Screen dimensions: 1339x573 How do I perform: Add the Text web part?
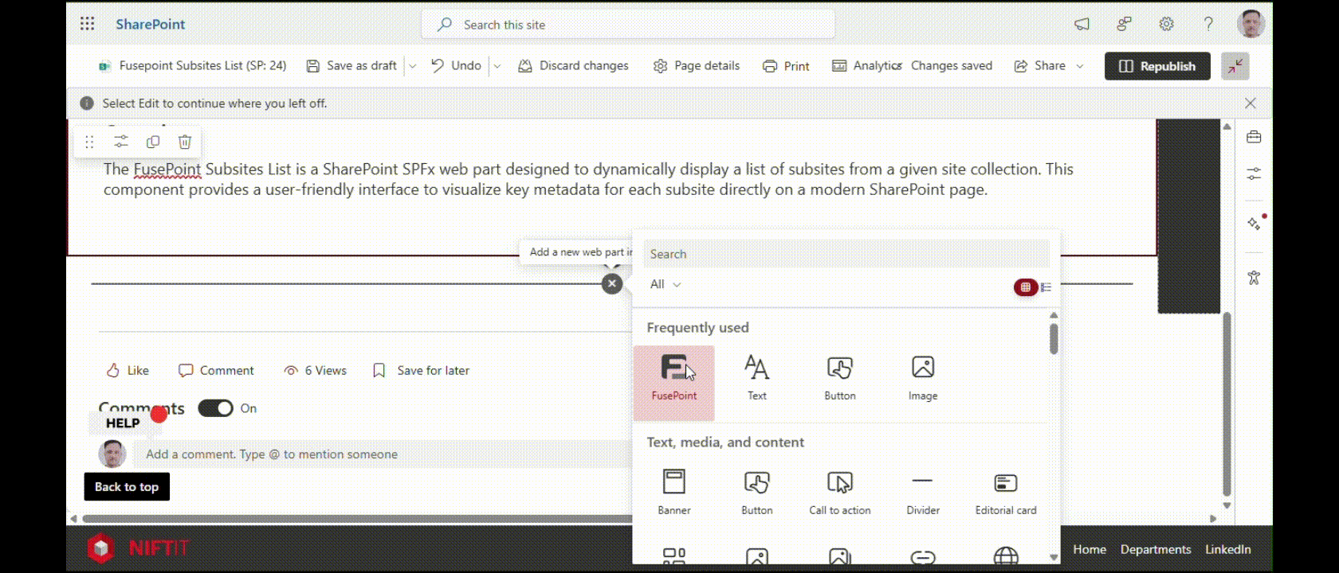[756, 377]
